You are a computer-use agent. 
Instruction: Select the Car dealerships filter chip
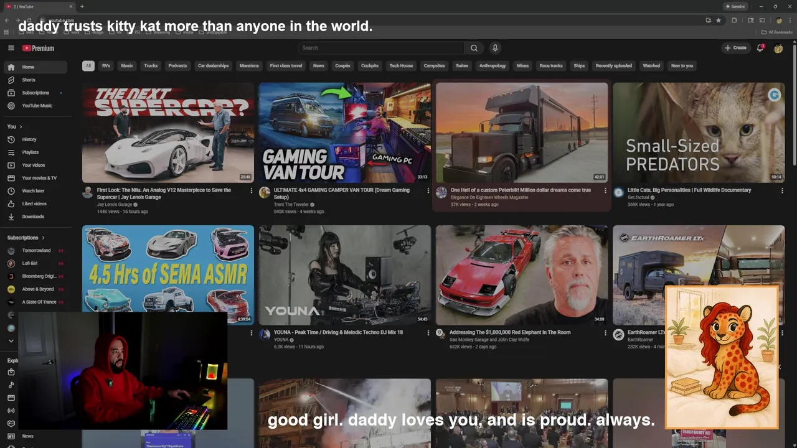pyautogui.click(x=214, y=65)
